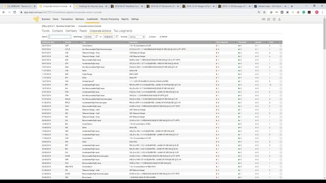Bookmark this page with the star icon
Screen dimensions: 326x183
(264, 12)
